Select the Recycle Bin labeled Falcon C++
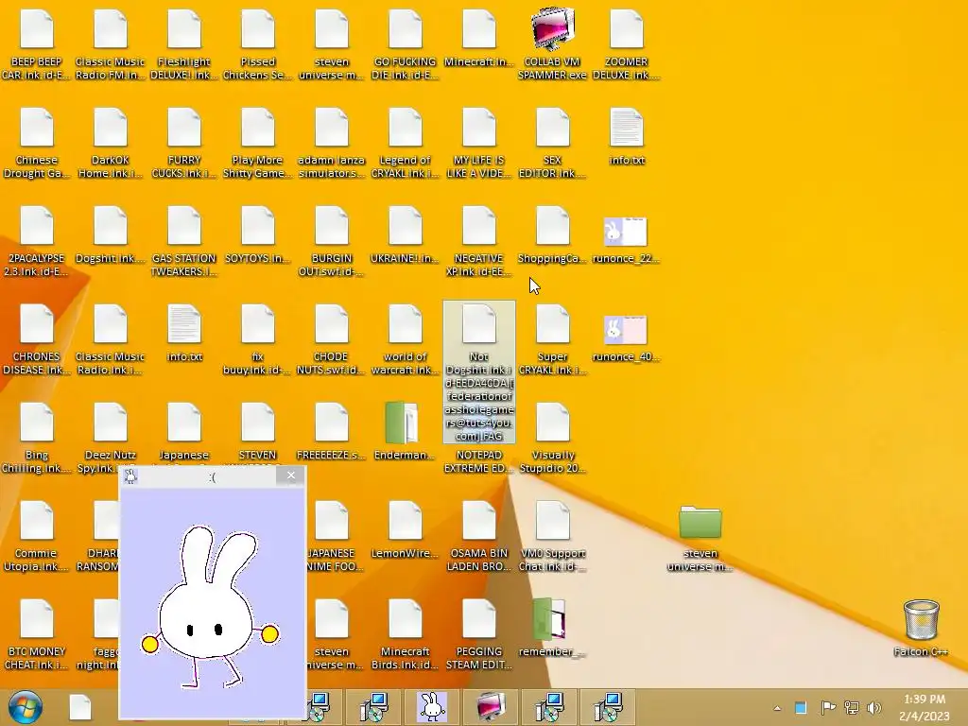Screen dimensions: 968x726 point(921,628)
